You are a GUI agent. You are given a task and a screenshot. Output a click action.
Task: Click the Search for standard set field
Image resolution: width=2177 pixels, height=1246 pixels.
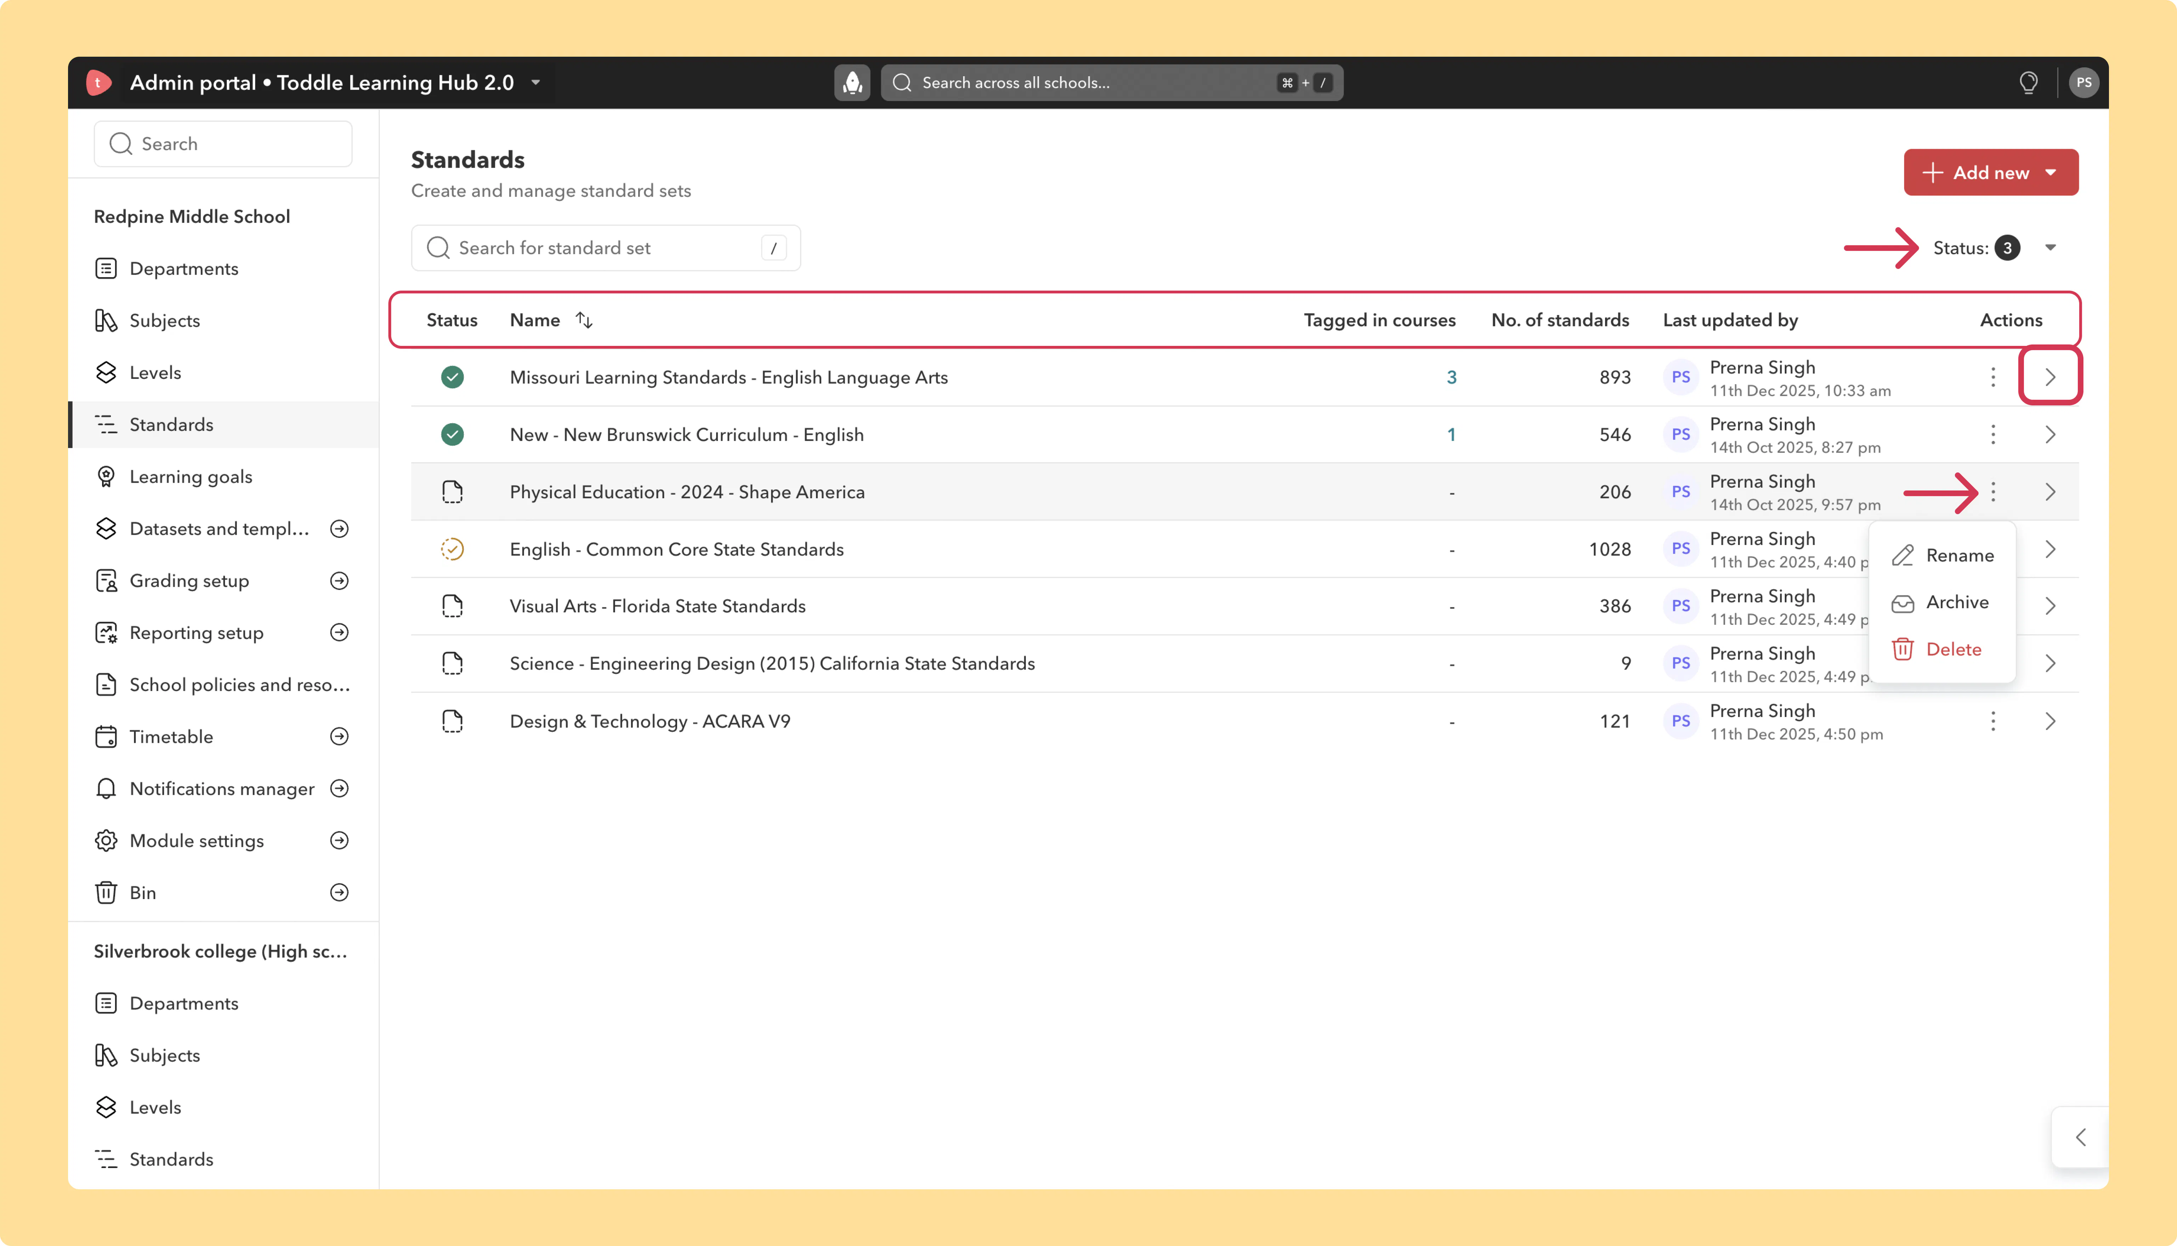point(606,248)
